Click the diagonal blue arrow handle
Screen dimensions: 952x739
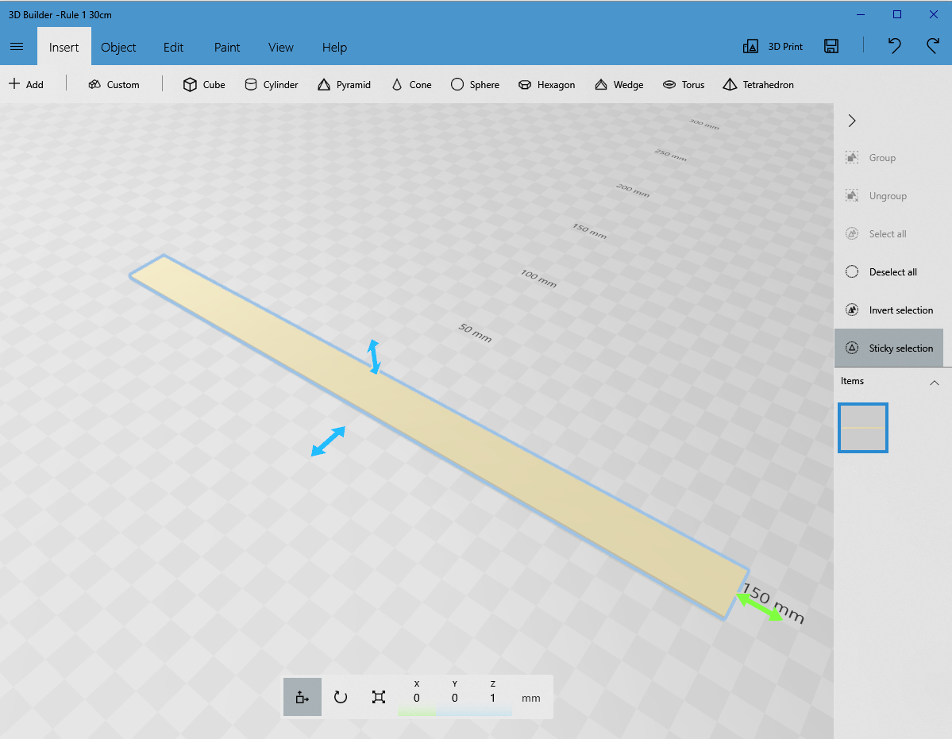pyautogui.click(x=328, y=441)
